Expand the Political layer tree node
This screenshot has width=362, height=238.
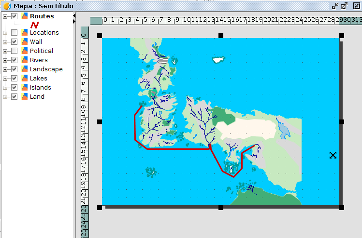coord(5,51)
